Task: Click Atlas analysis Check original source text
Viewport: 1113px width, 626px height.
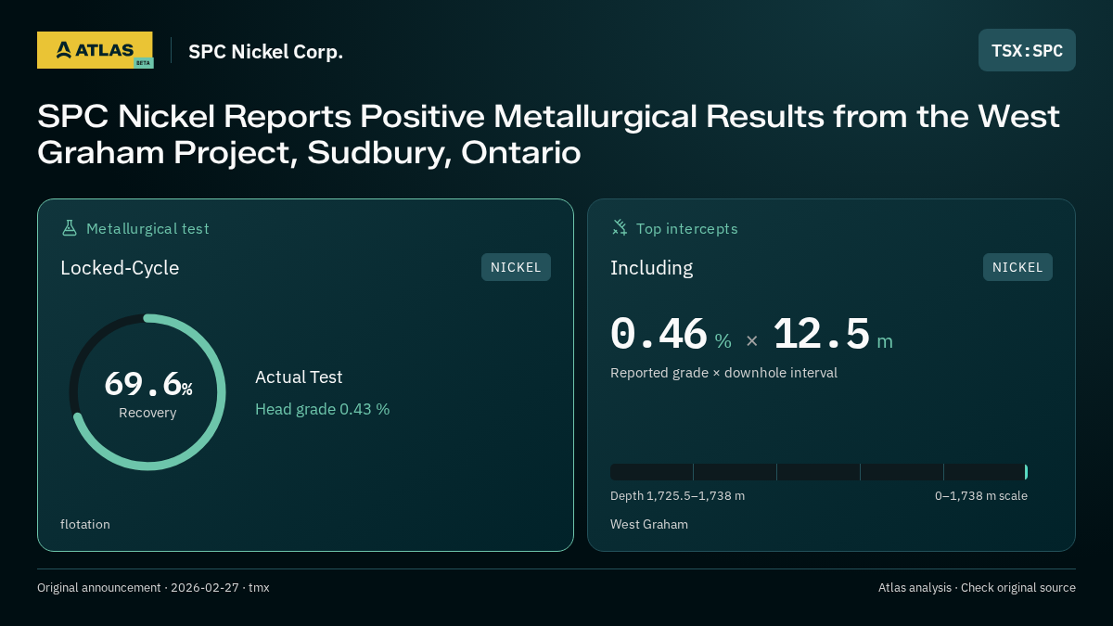Action: pos(977,588)
